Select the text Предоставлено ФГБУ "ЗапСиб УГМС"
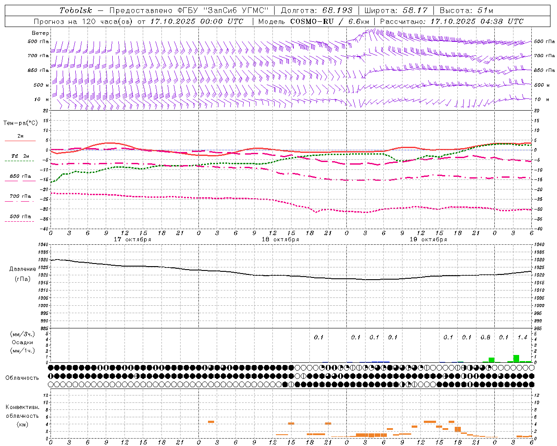The height and width of the screenshot is (446, 557). point(189,10)
